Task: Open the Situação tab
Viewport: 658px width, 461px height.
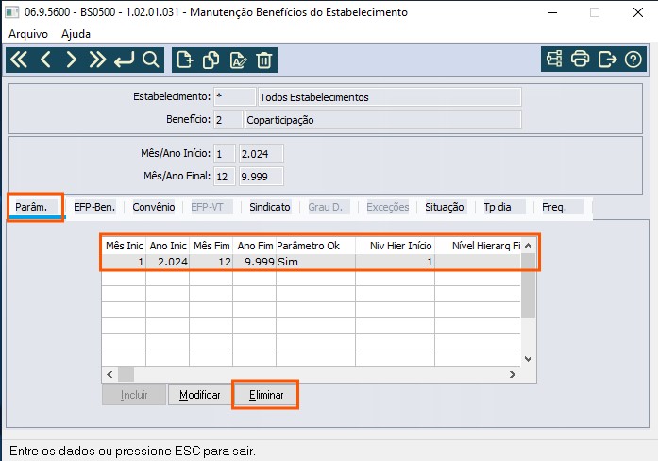Action: tap(445, 207)
